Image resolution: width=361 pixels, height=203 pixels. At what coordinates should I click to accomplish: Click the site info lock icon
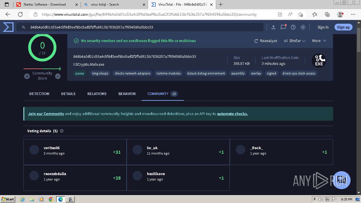[x=35, y=14]
